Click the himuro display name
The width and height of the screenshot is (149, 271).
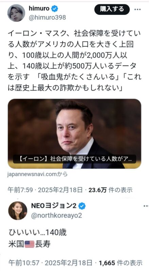coord(39,9)
